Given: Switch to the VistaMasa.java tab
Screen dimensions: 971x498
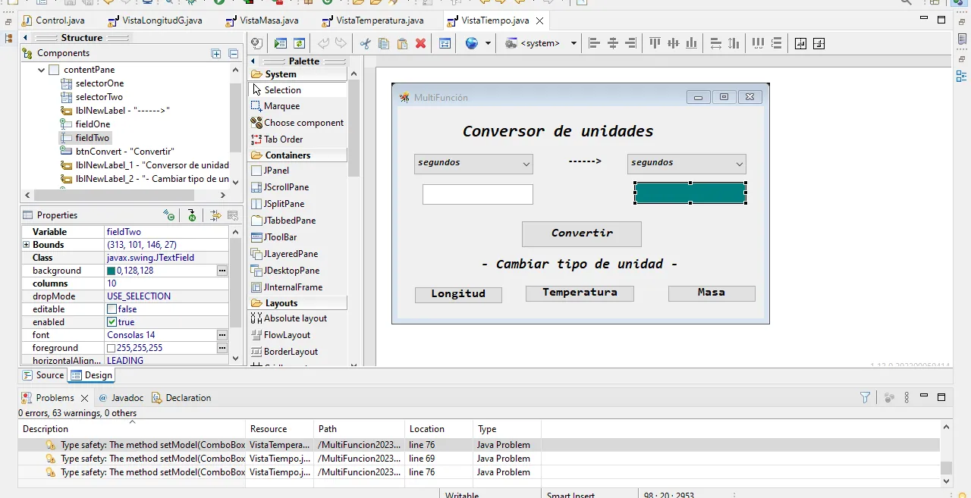Looking at the screenshot, I should pyautogui.click(x=262, y=20).
